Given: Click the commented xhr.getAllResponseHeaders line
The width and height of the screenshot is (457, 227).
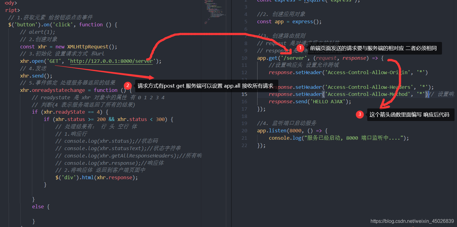Looking at the screenshot, I should click(128, 156).
